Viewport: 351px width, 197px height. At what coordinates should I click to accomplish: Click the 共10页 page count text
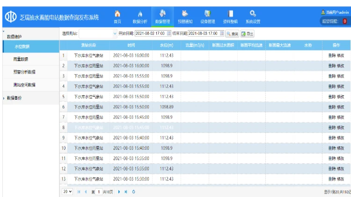point(108,192)
